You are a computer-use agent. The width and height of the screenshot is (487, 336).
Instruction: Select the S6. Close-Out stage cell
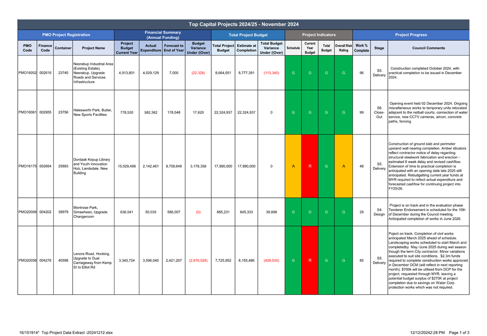[x=379, y=112]
